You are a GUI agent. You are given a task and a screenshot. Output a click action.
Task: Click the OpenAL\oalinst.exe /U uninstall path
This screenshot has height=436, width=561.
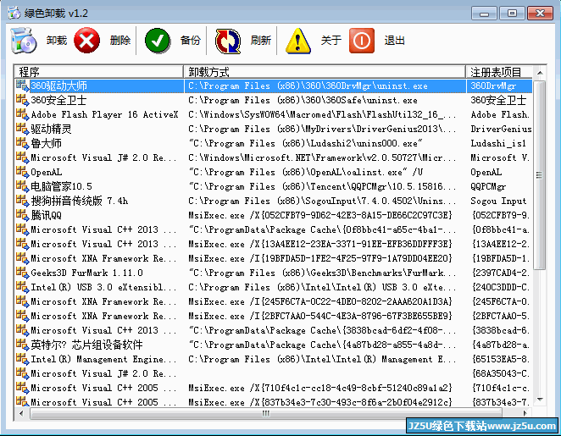[306, 172]
